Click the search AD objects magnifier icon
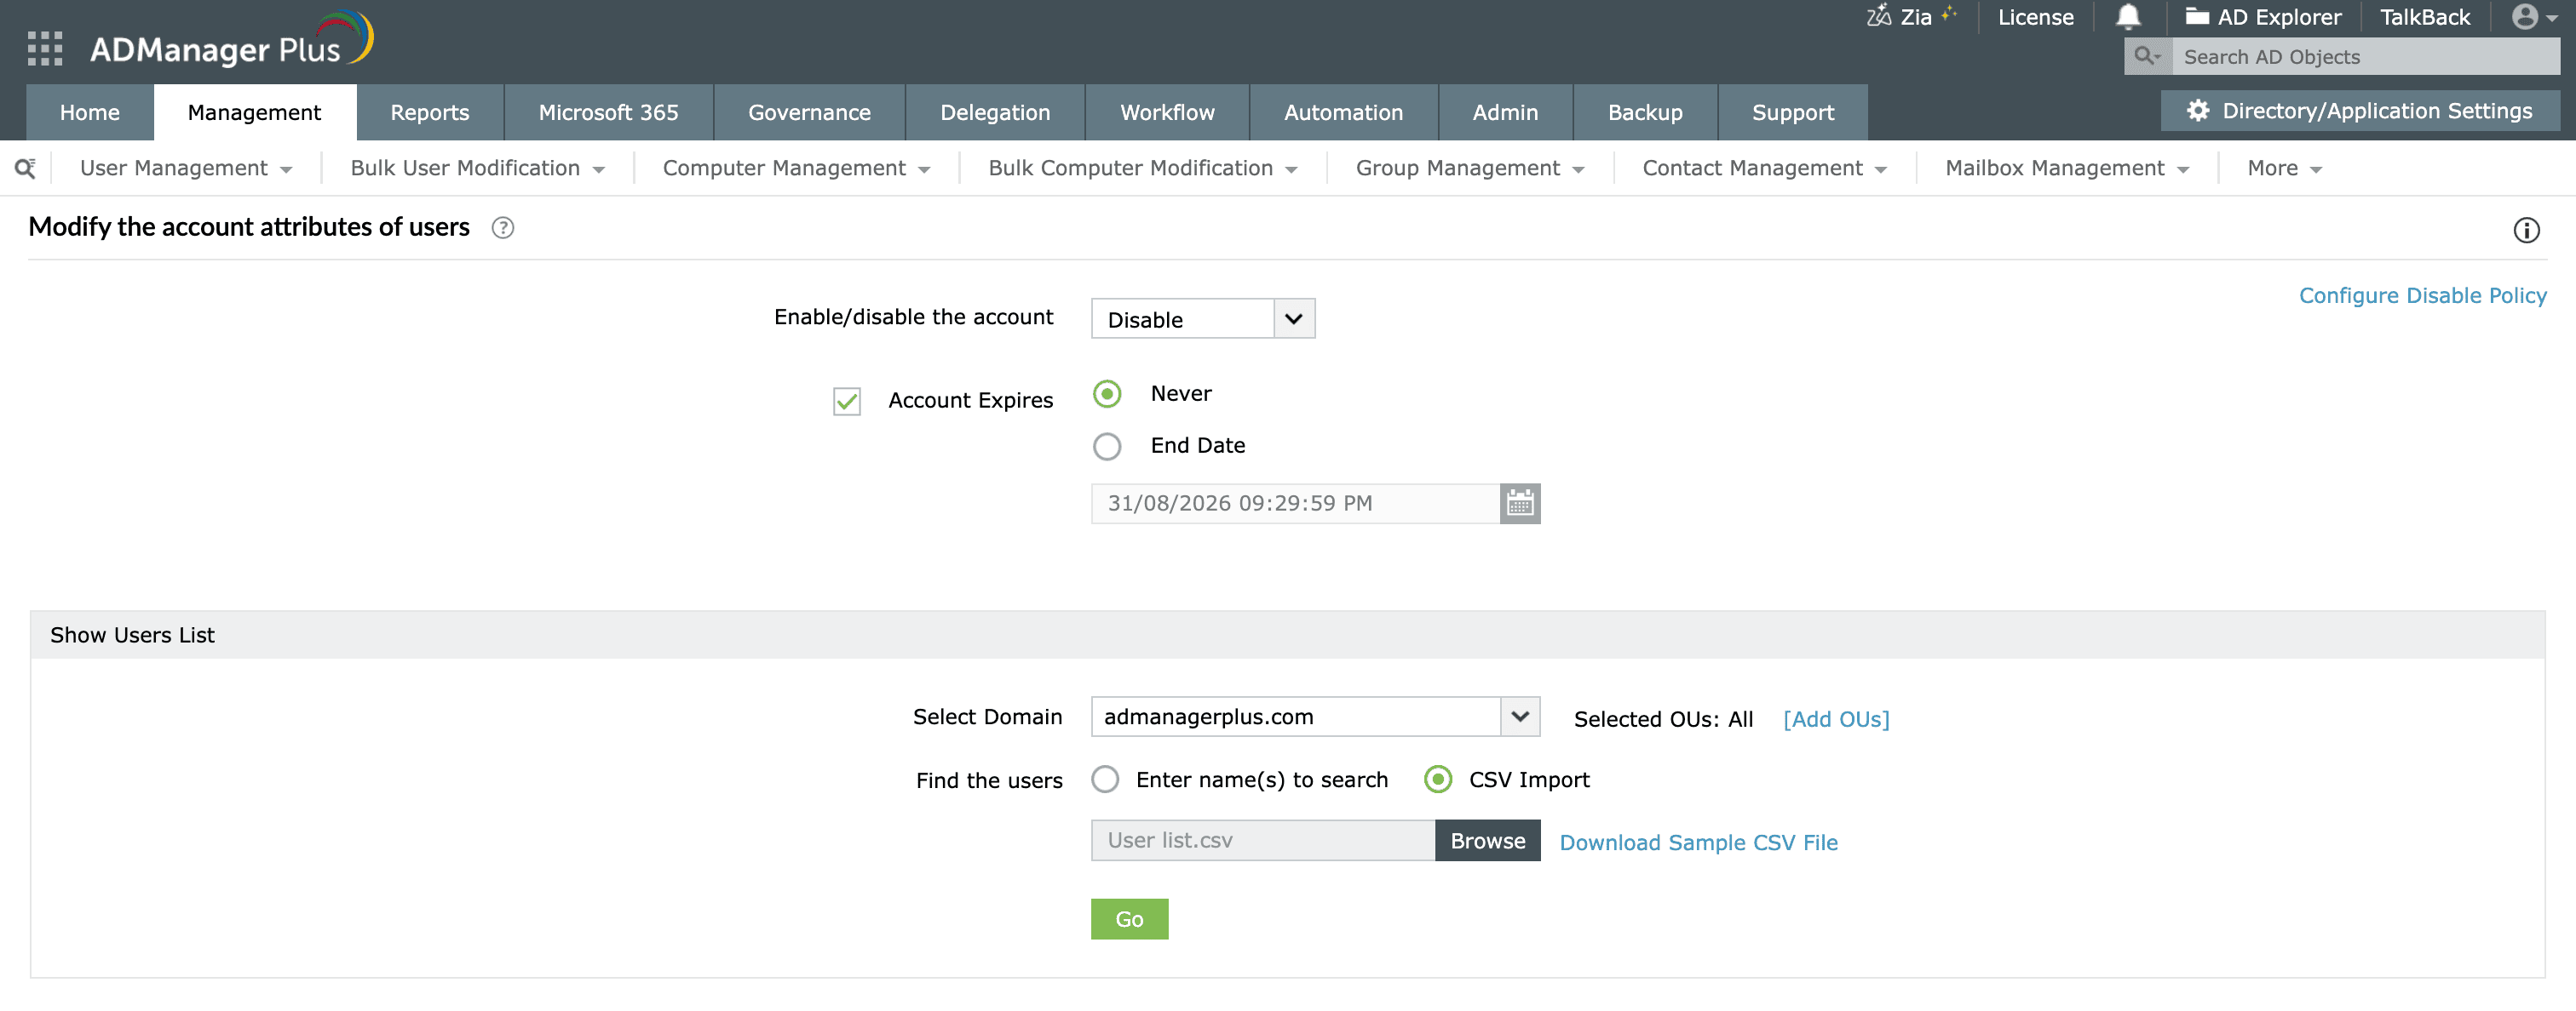The height and width of the screenshot is (1011, 2576). click(2146, 57)
